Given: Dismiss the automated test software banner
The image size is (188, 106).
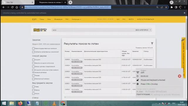Looking at the screenshot, I should [184, 13].
